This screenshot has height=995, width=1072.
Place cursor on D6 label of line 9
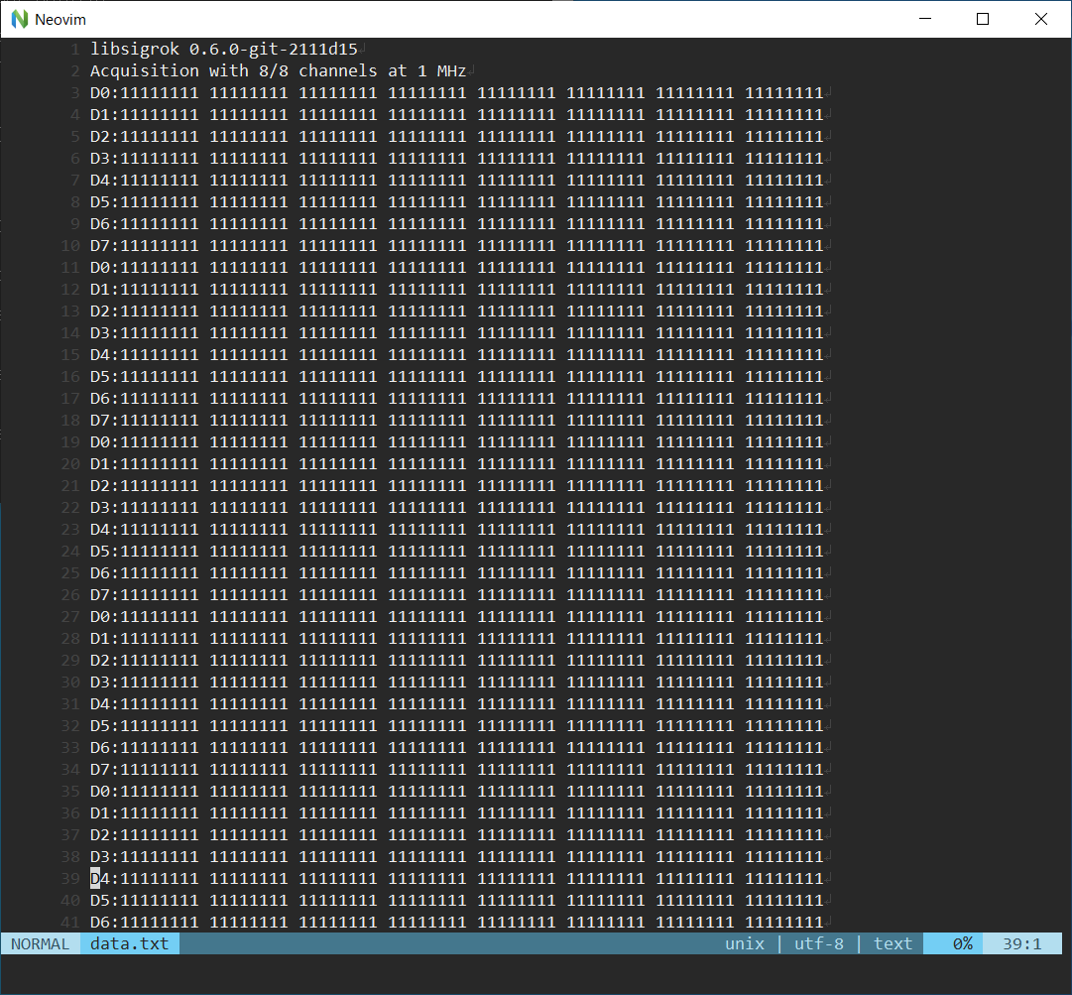(100, 224)
